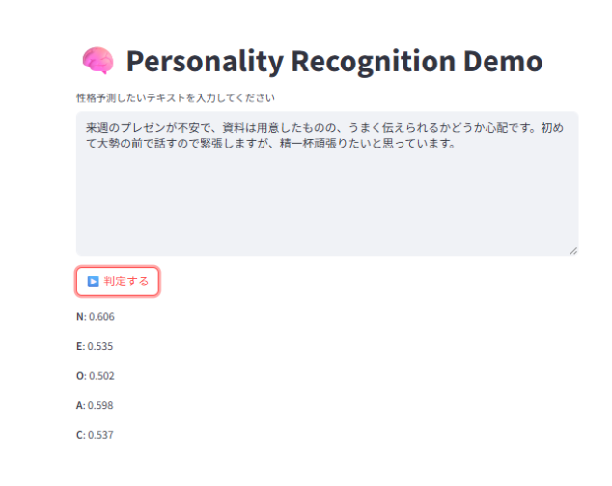
Task: Click the word Personality in the title
Action: coord(205,62)
